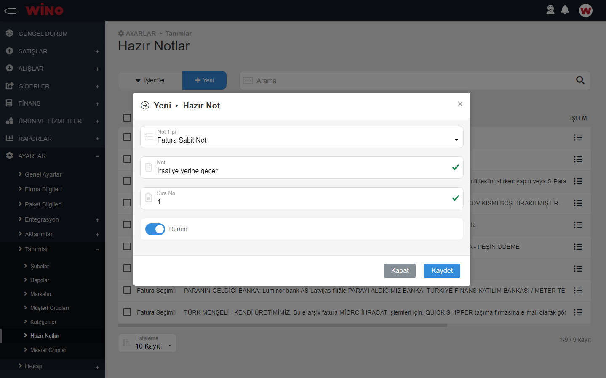Tick checkbox of the TÜRK MENŞELİ row

click(127, 312)
